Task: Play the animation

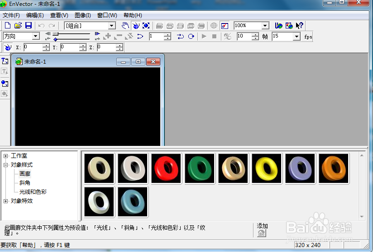Action: pos(204,36)
